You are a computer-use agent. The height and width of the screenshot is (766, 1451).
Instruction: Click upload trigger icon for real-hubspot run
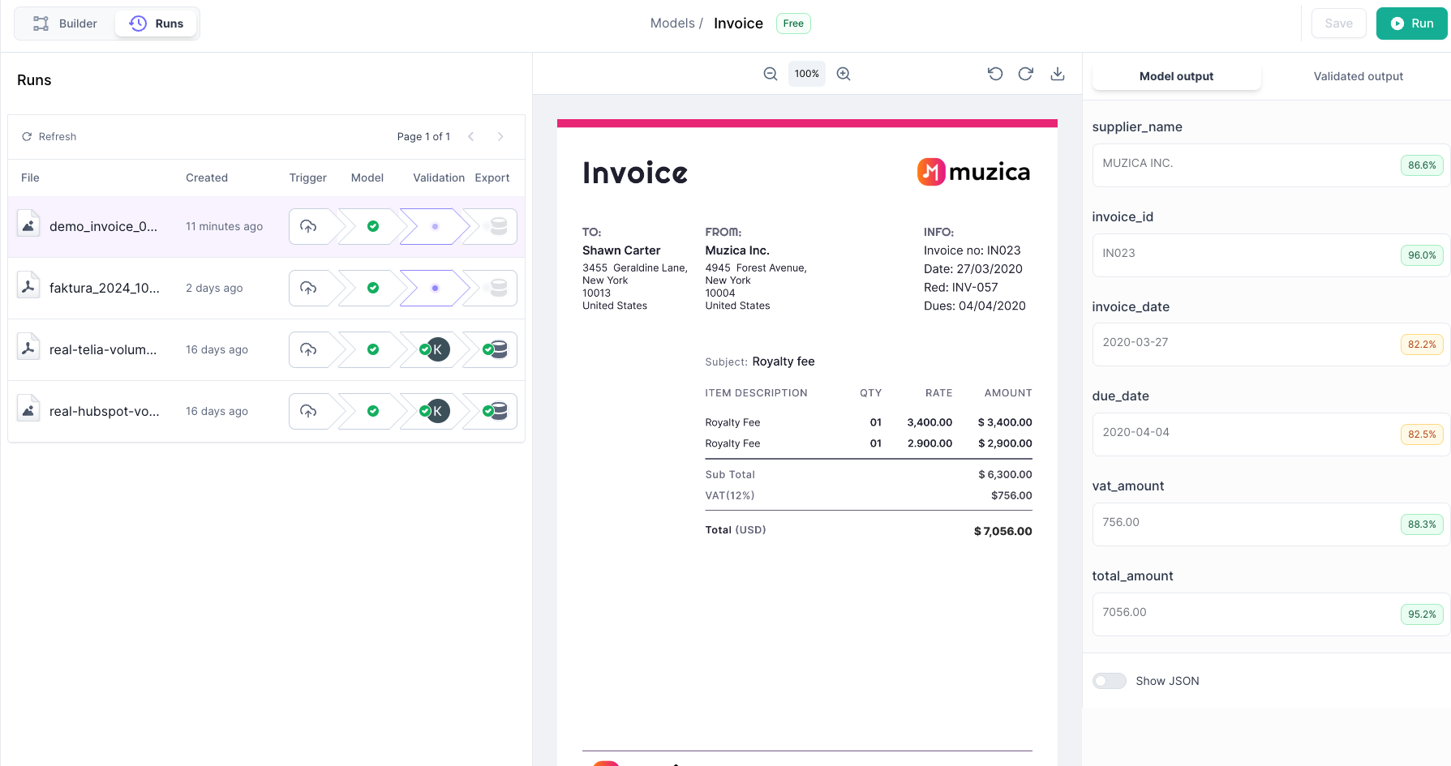click(x=308, y=412)
